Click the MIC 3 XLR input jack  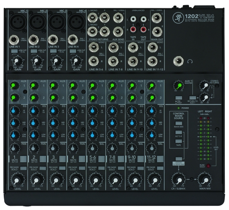pos(57,22)
